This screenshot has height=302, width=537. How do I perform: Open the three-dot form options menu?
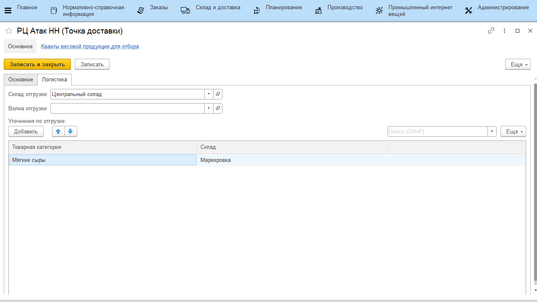(504, 31)
